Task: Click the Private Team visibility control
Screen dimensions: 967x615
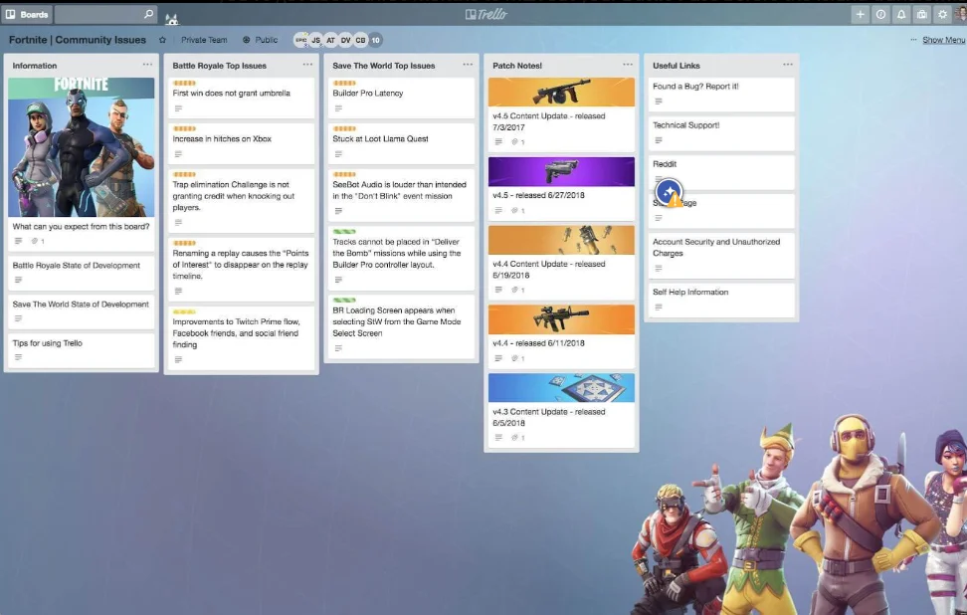Action: click(206, 39)
